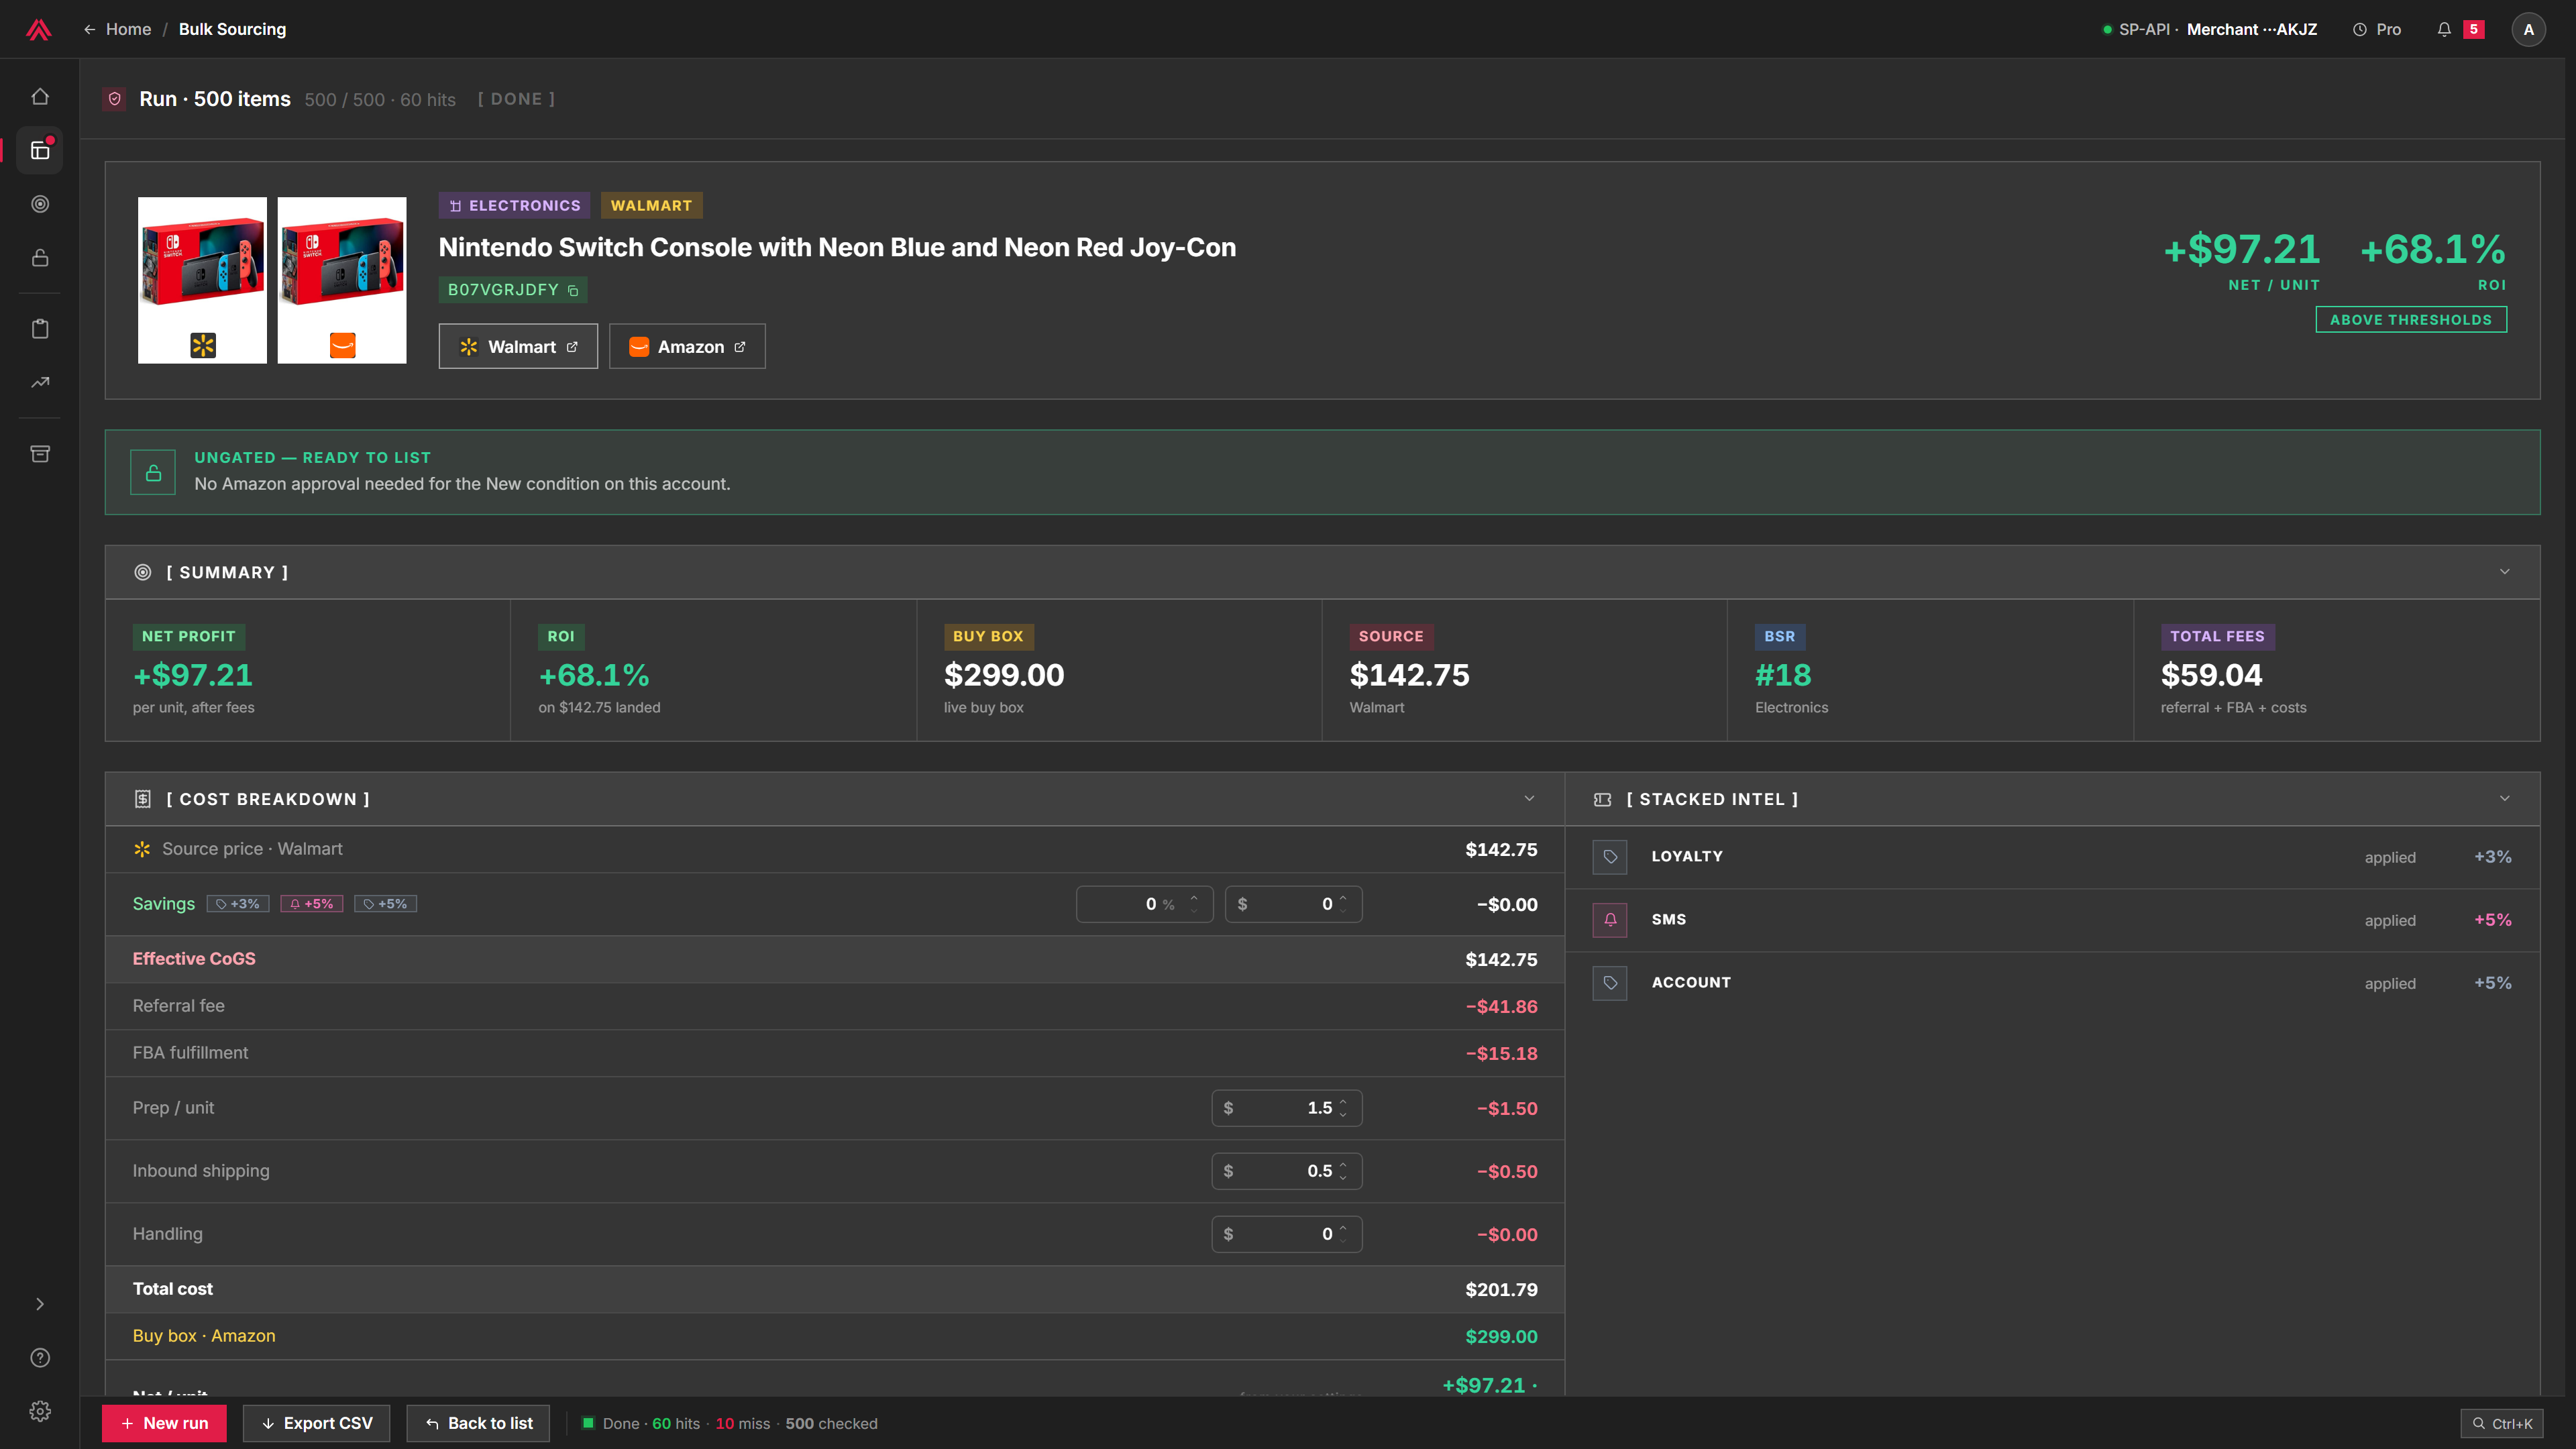This screenshot has height=1449, width=2576.
Task: Adjust the Savings percent stepper arrows
Action: tap(1194, 904)
